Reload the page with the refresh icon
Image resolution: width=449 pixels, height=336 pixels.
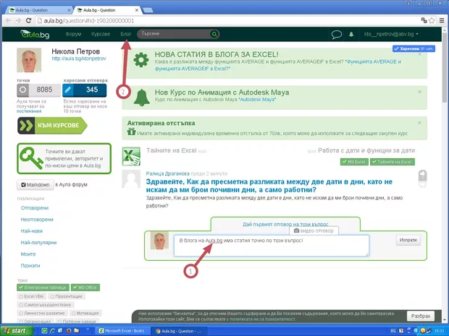[28, 20]
